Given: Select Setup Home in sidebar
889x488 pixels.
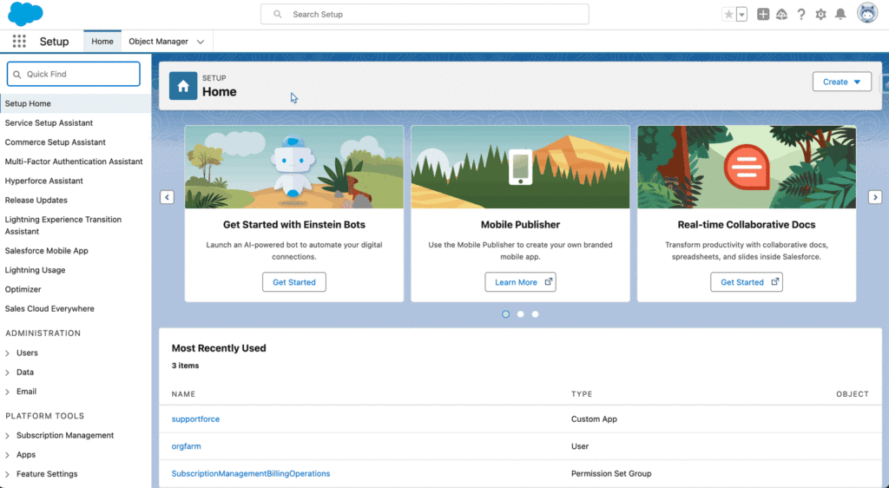Looking at the screenshot, I should click(x=76, y=103).
